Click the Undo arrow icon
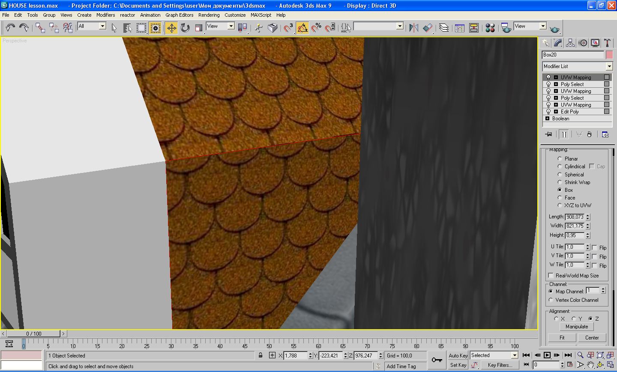This screenshot has width=617, height=372. [10, 28]
